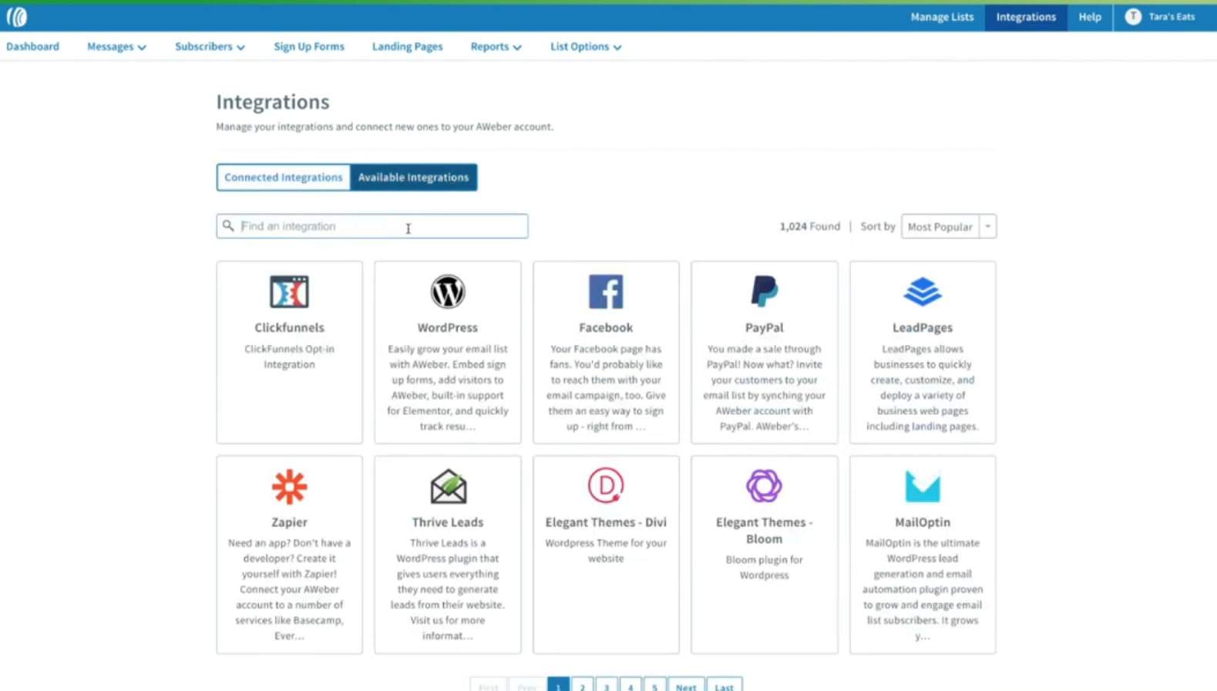The image size is (1217, 691).
Task: Open the Tara's Eats account menu
Action: (x=1160, y=16)
